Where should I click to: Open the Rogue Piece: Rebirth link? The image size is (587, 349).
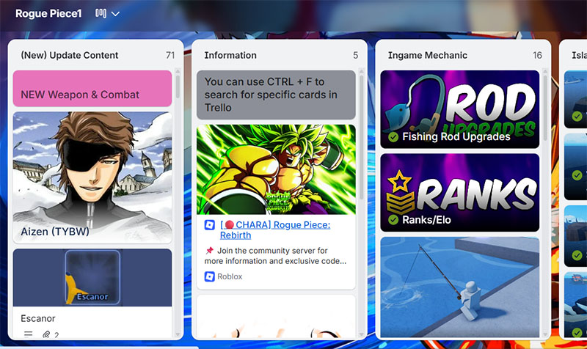coord(275,230)
